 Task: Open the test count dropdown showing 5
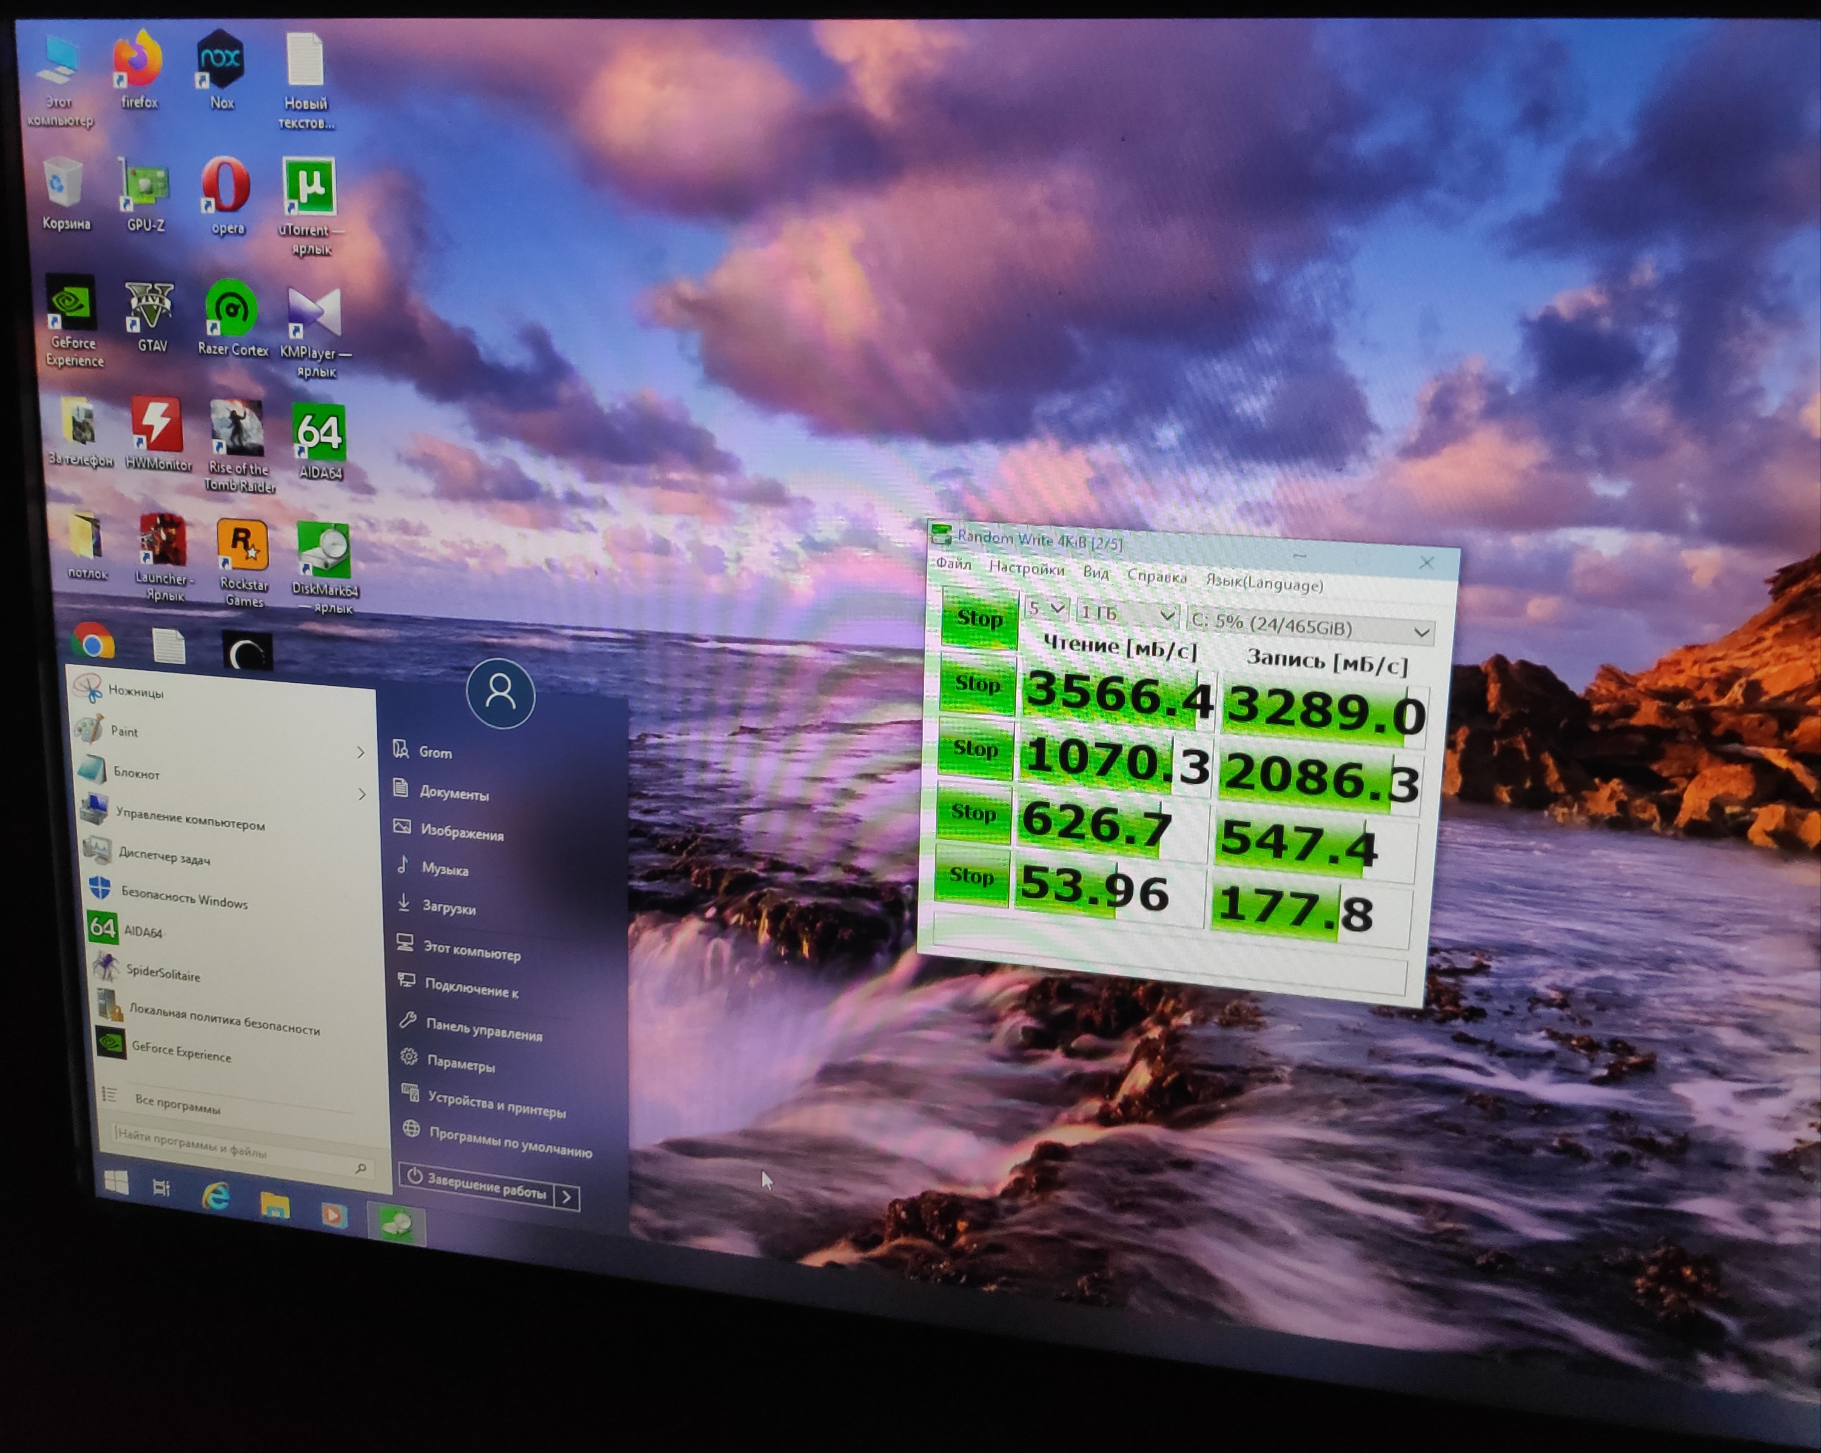click(x=1047, y=608)
